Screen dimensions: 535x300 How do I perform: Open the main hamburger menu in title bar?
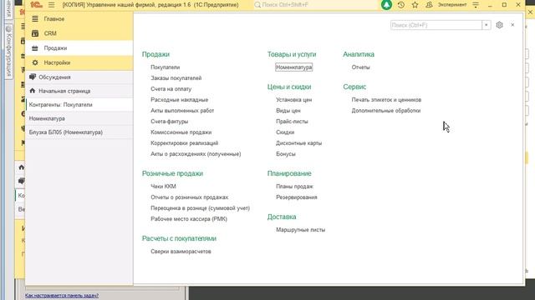[51, 5]
